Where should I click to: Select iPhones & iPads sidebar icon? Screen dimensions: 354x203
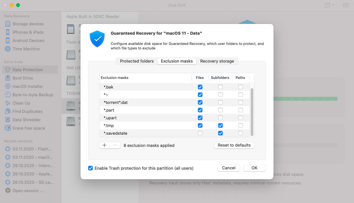[8, 32]
